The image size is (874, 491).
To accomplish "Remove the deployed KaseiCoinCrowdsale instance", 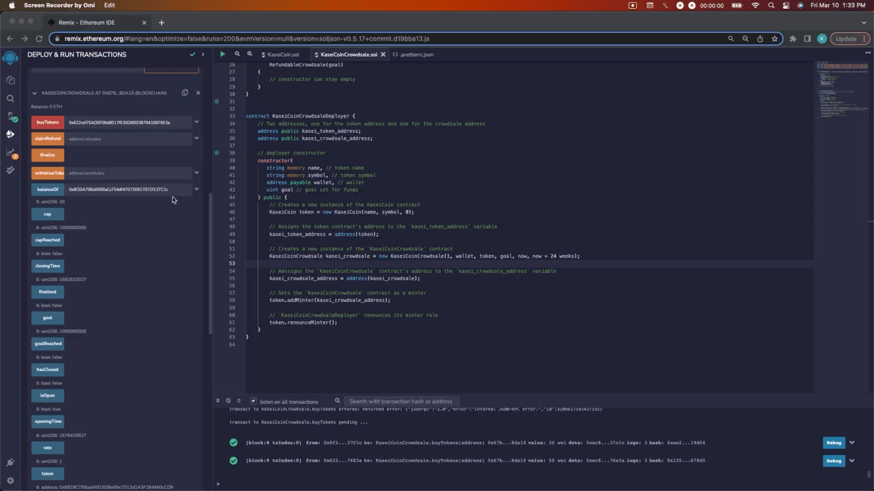I will click(x=198, y=93).
